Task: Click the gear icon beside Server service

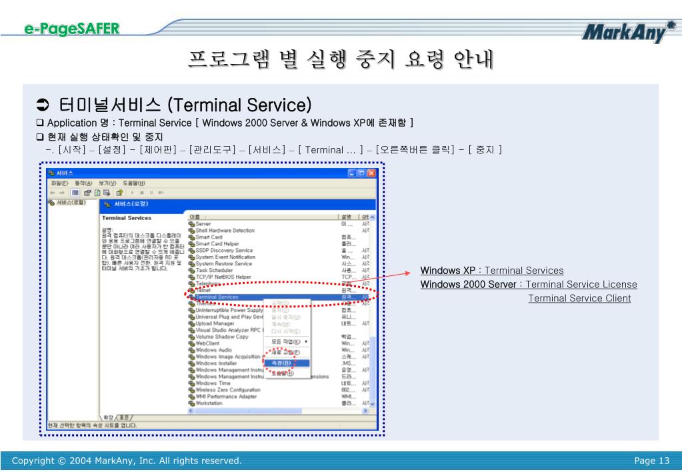Action: [191, 224]
